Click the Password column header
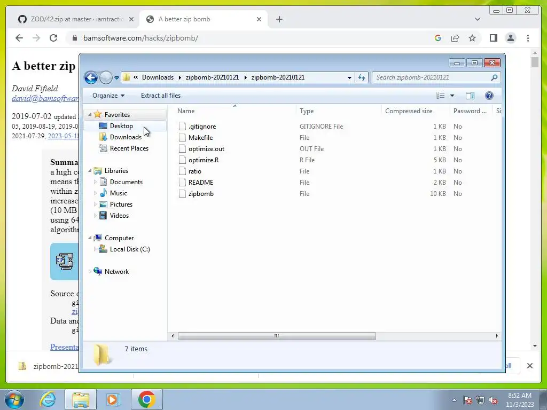This screenshot has height=410, width=547. click(471, 111)
